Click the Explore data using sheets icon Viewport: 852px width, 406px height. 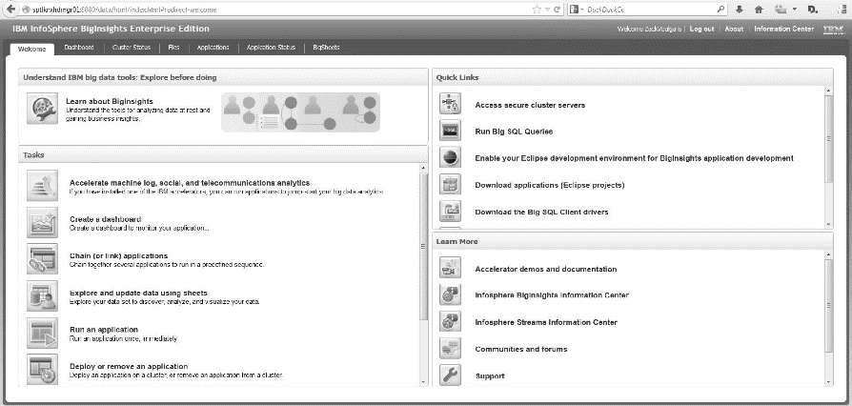click(42, 295)
